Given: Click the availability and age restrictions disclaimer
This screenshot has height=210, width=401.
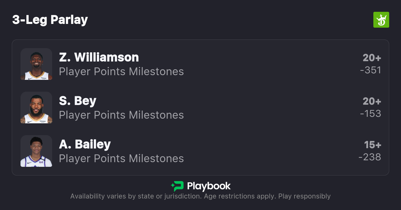Looking at the screenshot, I should (200, 196).
